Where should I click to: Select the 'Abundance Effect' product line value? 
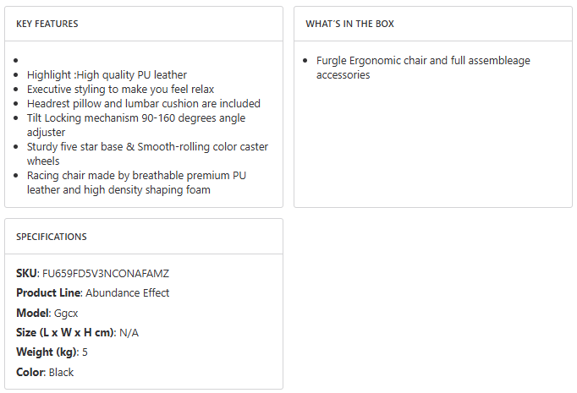[128, 293]
